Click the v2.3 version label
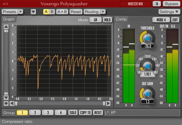 coord(5,4)
